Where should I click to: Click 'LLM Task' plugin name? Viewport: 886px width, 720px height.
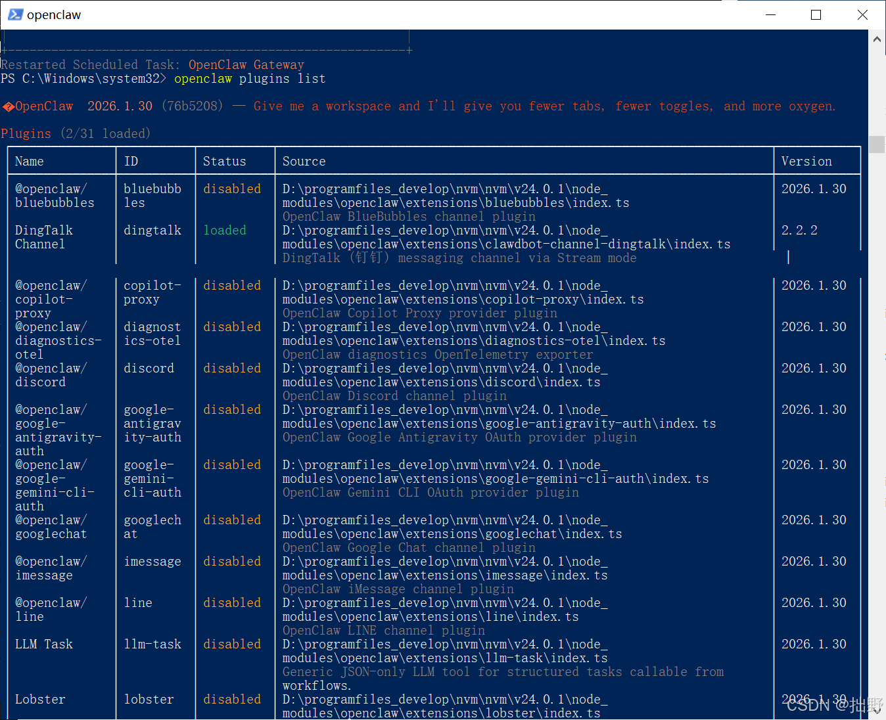[x=44, y=644]
